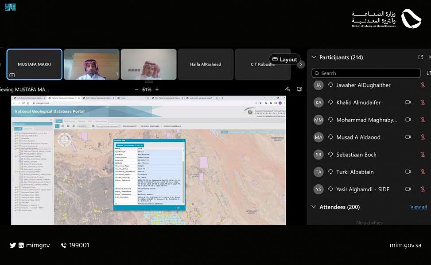Screen dimensions: 431x265
Task: Toggle Sebastiaan Bock's muted microphone icon
Action: click(423, 155)
